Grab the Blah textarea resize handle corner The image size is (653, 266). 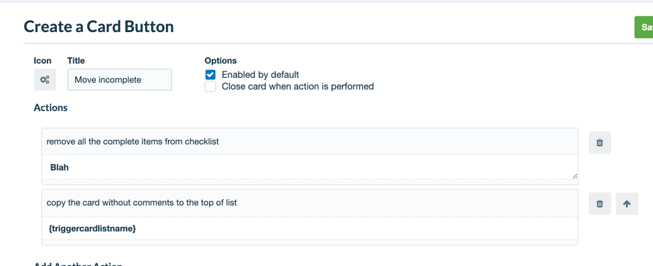point(575,176)
